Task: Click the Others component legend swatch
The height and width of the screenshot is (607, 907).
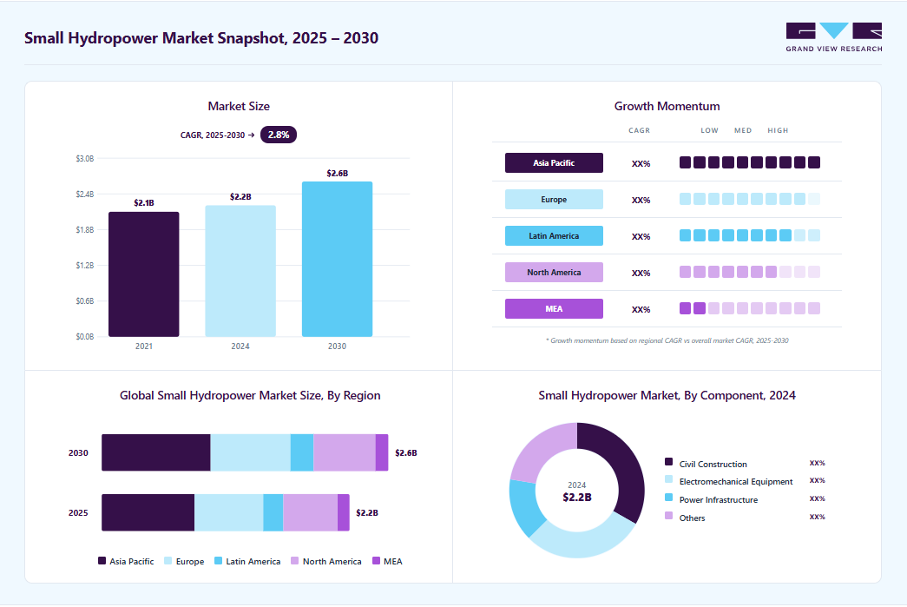Action: click(x=668, y=515)
